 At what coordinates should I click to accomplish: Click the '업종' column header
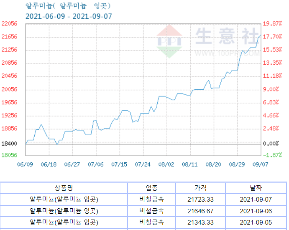click(151, 188)
